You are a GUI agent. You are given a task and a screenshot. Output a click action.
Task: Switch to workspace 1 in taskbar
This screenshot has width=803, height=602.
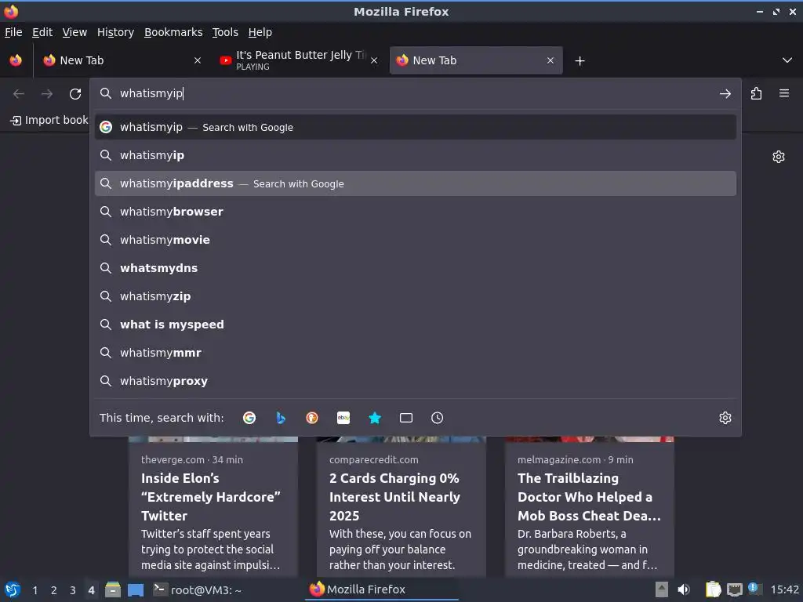(35, 590)
